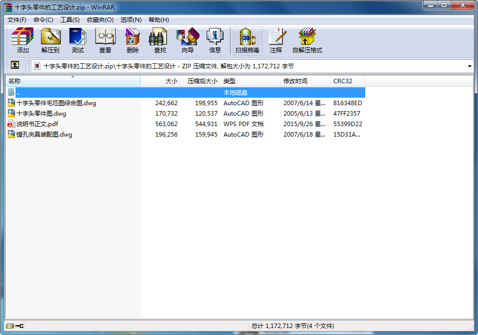478x335 pixels.
Task: Minimize the WinRAR window
Action: click(431, 5)
